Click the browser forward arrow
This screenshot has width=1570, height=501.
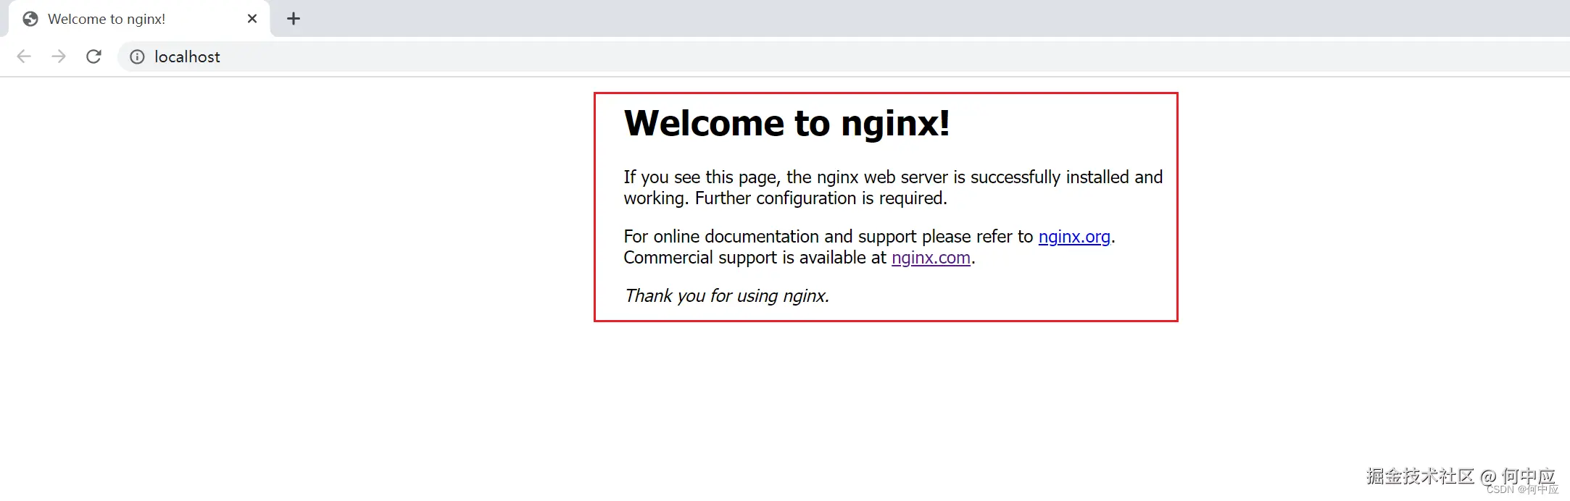59,56
